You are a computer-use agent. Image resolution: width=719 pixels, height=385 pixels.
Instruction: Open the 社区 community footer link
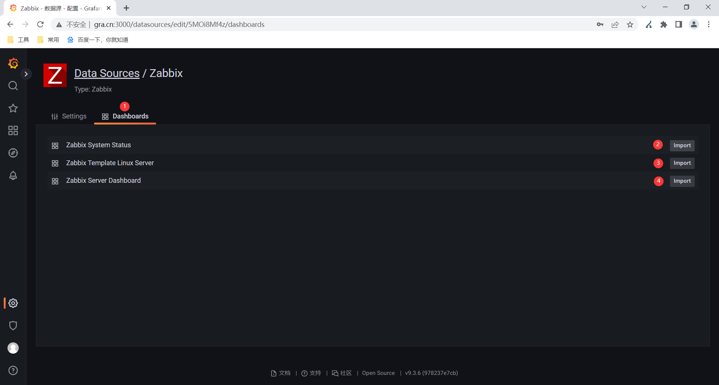point(342,373)
